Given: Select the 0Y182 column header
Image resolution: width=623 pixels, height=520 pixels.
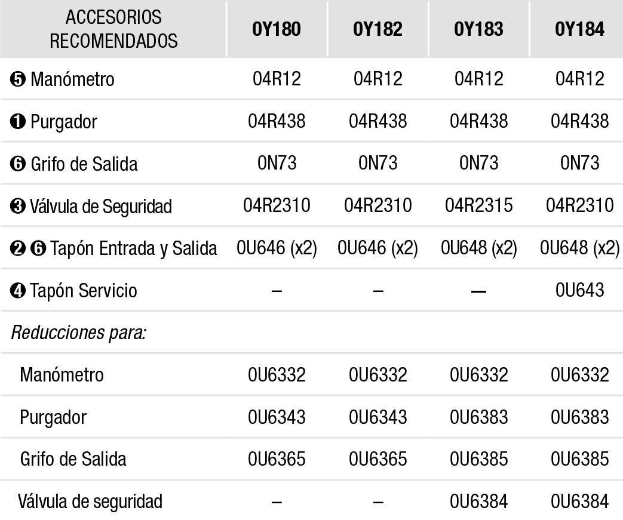Looking at the screenshot, I should point(378,29).
